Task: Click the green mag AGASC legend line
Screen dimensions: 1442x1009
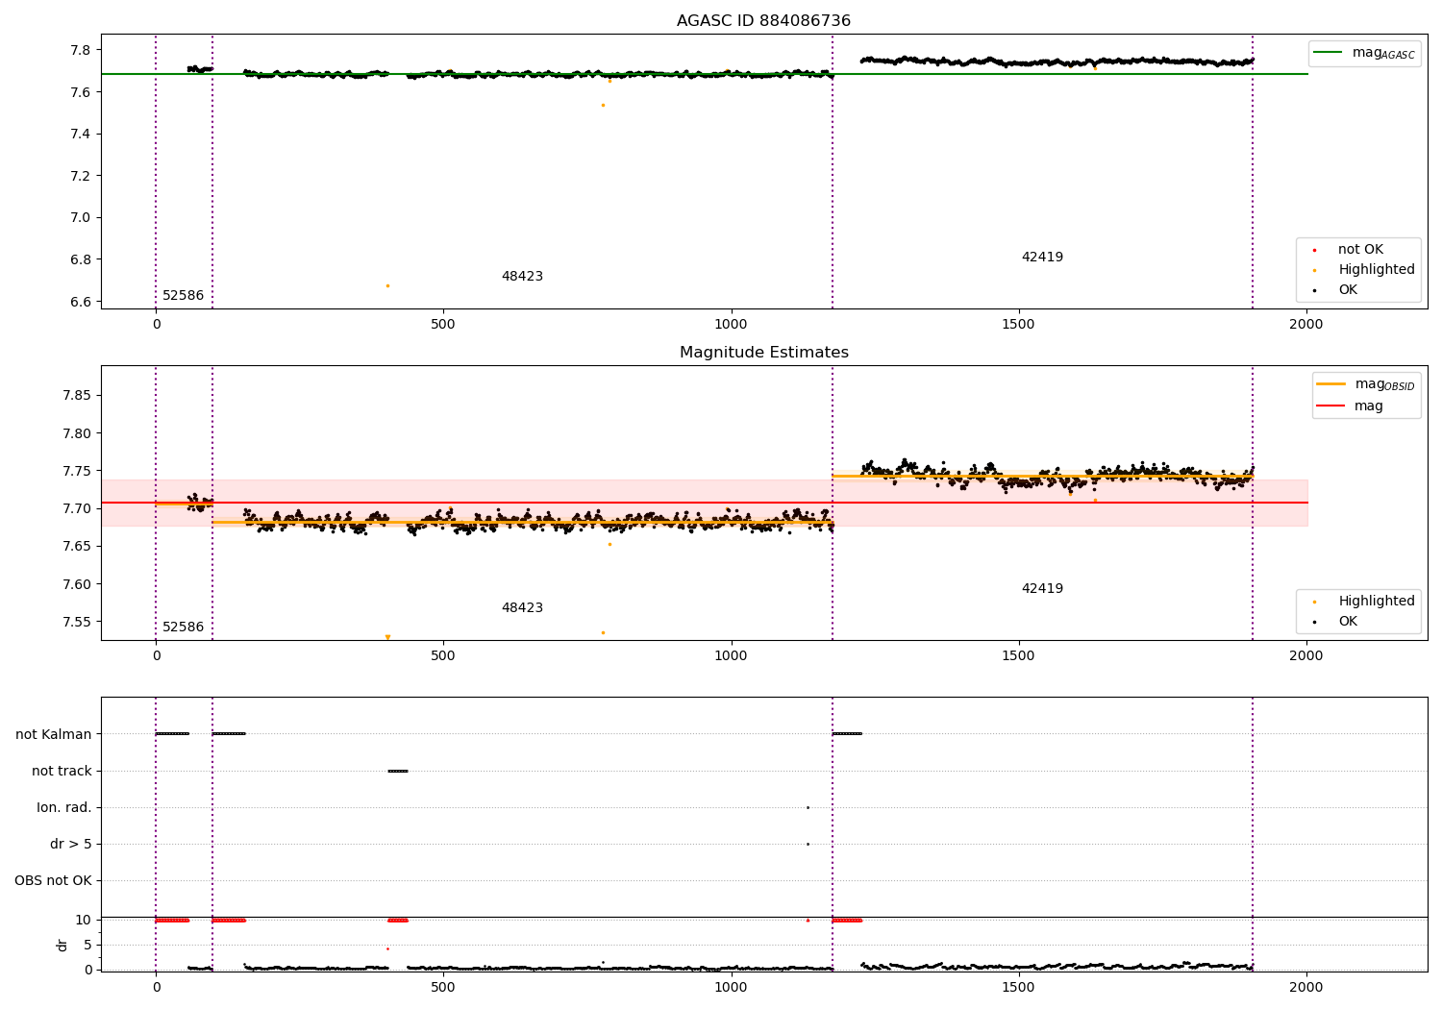Action: click(x=1329, y=53)
